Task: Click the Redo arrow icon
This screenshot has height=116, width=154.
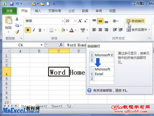Action: pos(25,4)
